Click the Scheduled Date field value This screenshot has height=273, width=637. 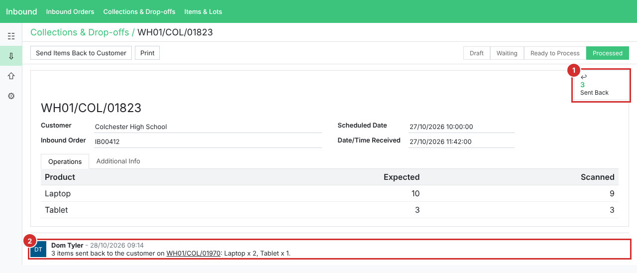(461, 127)
